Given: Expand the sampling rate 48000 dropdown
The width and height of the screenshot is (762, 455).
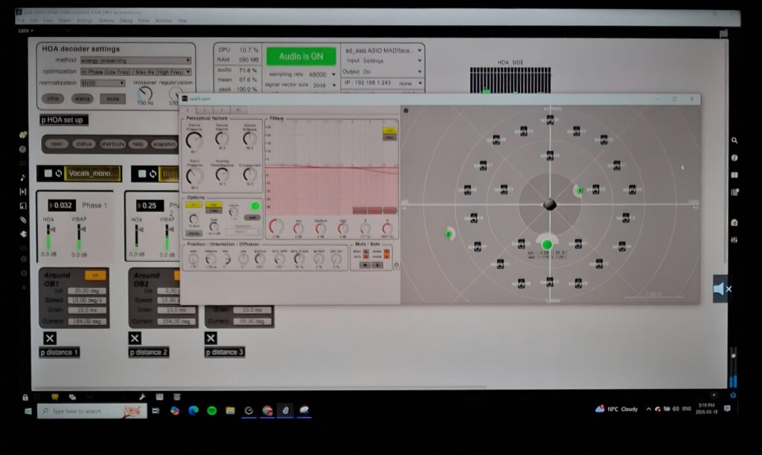Looking at the screenshot, I should coord(320,75).
